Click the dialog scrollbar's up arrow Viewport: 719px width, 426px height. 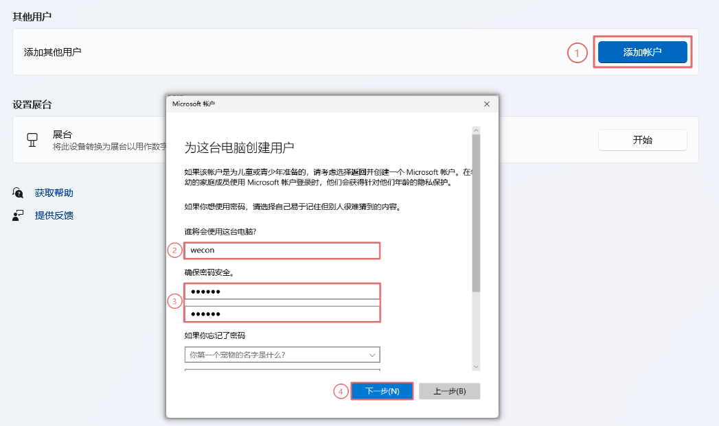476,130
